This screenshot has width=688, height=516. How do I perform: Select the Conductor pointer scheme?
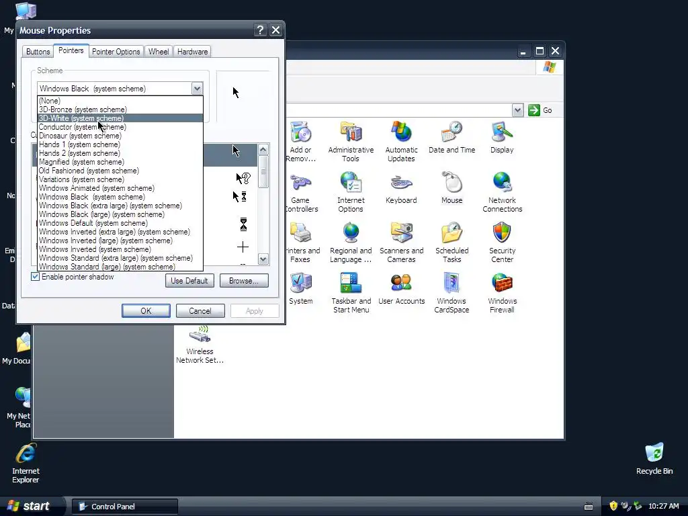point(120,127)
